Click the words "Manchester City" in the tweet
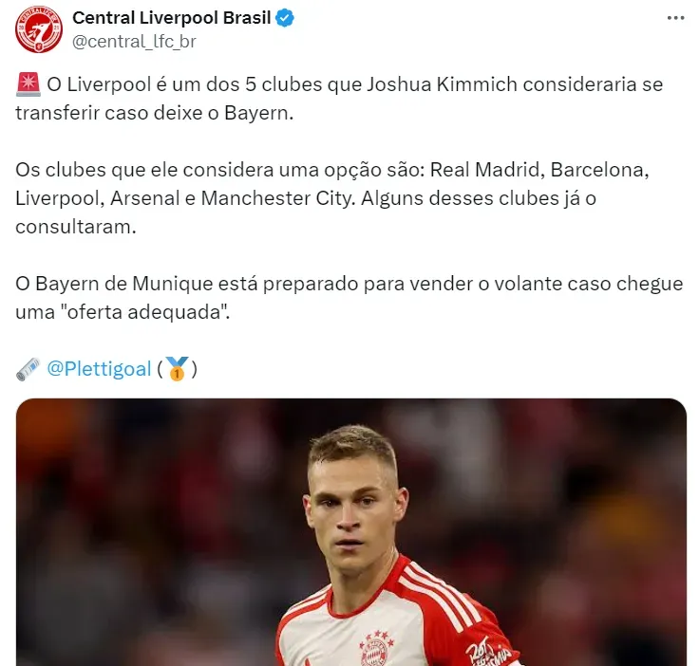Image resolution: width=699 pixels, height=666 pixels. (x=278, y=198)
